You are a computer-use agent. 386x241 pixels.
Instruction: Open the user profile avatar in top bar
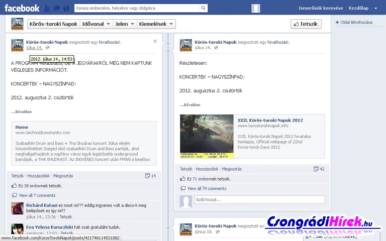click(256, 8)
